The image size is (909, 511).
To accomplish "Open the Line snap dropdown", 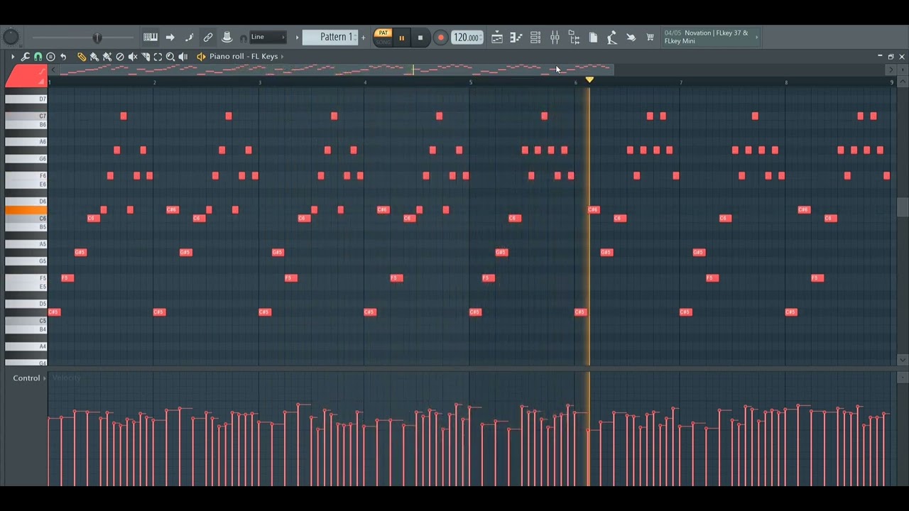I will [268, 37].
